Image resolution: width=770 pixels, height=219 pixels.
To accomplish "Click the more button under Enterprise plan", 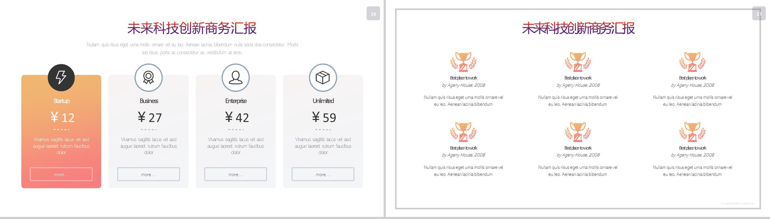I will coord(235,174).
